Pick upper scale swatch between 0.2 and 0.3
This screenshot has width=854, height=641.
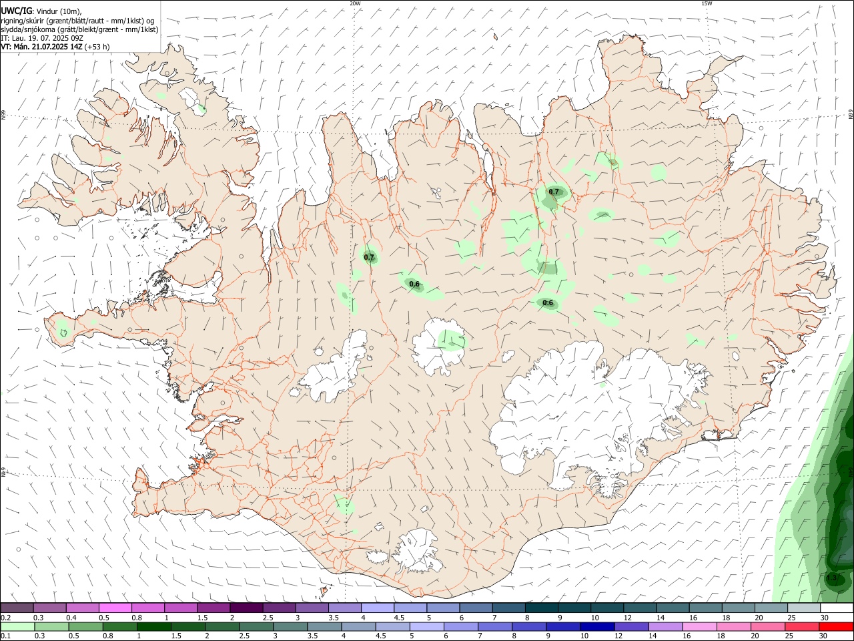(x=17, y=608)
